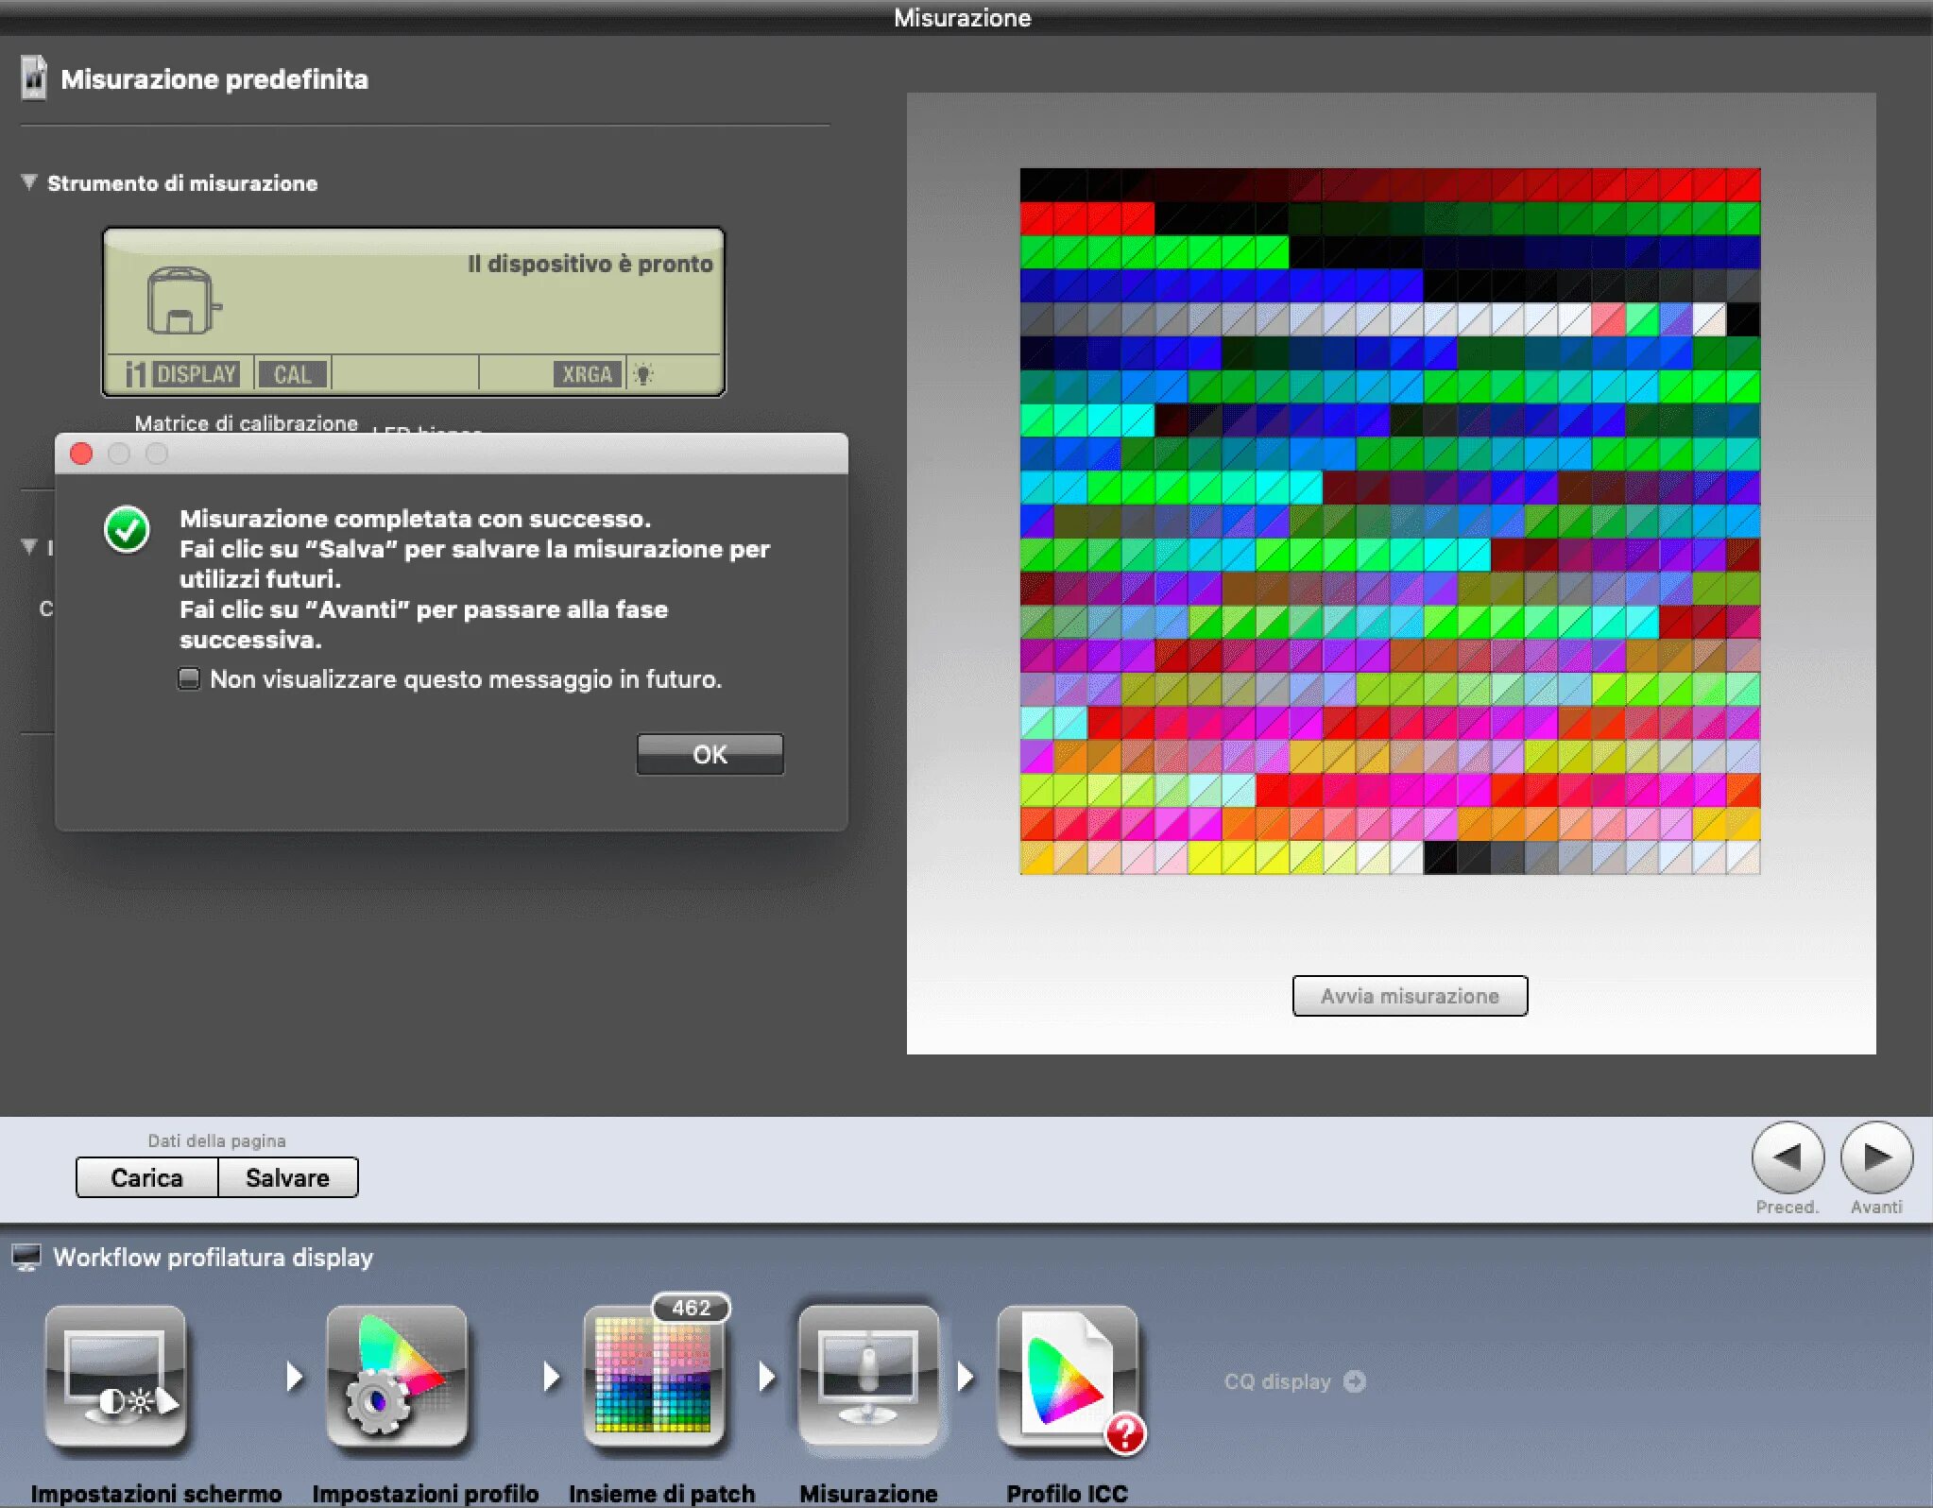Click the Salvare button
The image size is (1933, 1508).
tap(287, 1177)
